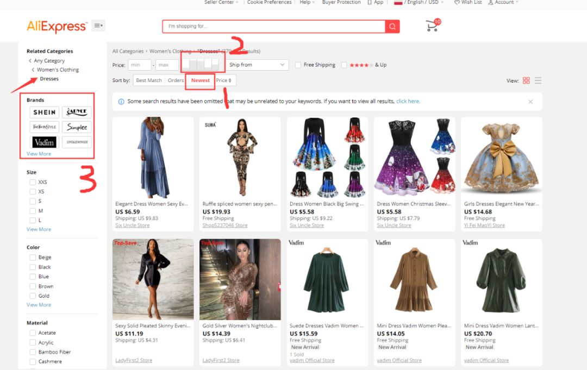Focus the 'I'm shopping for' search box
The width and height of the screenshot is (587, 370).
(273, 27)
